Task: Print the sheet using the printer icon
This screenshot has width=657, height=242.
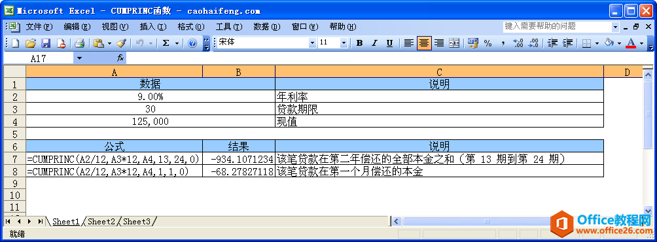Action: 80,43
